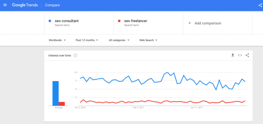
Task: Open the Past 12 months dropdown
Action: tap(87, 40)
